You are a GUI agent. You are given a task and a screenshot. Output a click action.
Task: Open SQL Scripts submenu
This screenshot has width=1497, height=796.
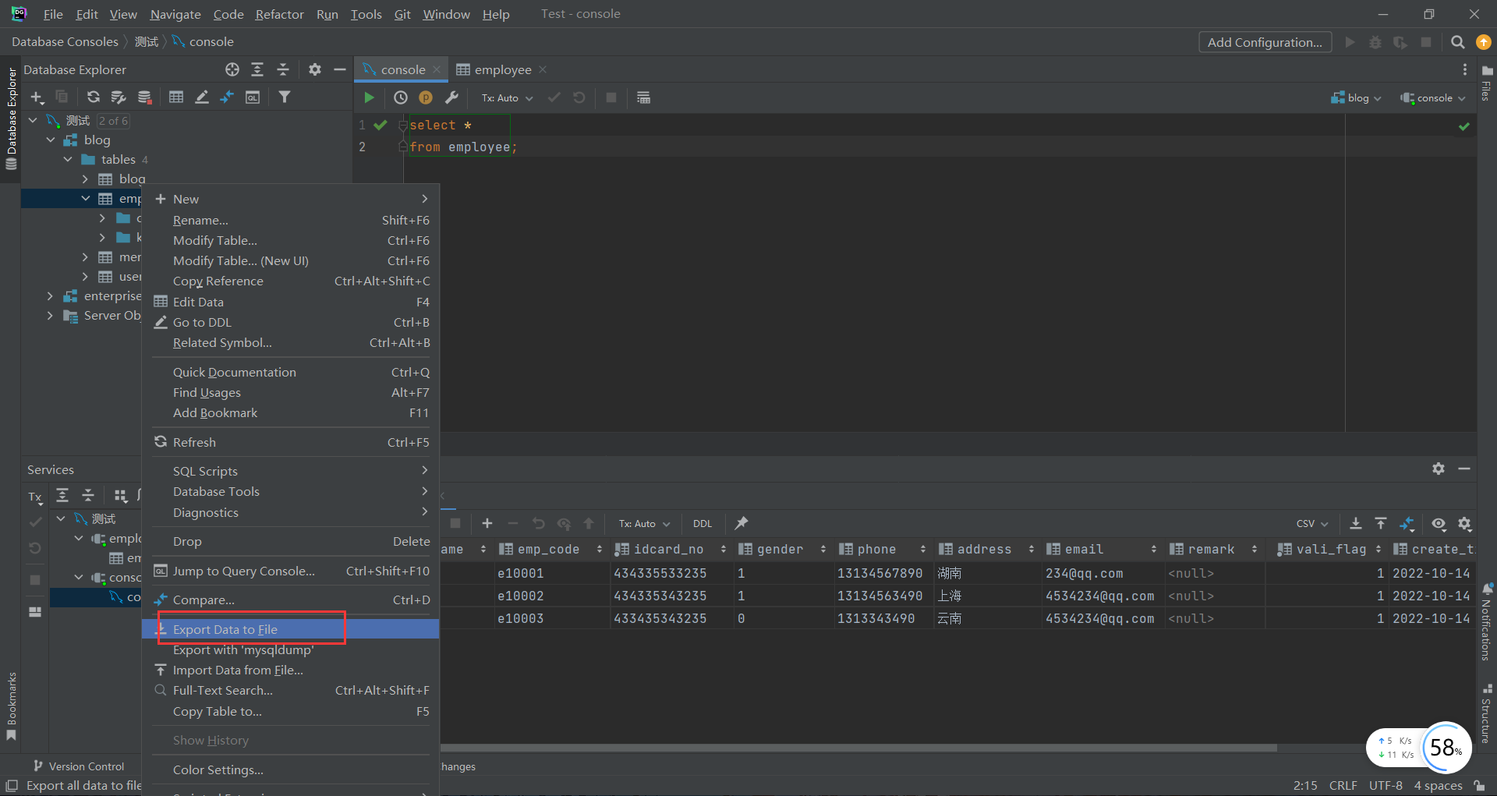click(x=290, y=471)
